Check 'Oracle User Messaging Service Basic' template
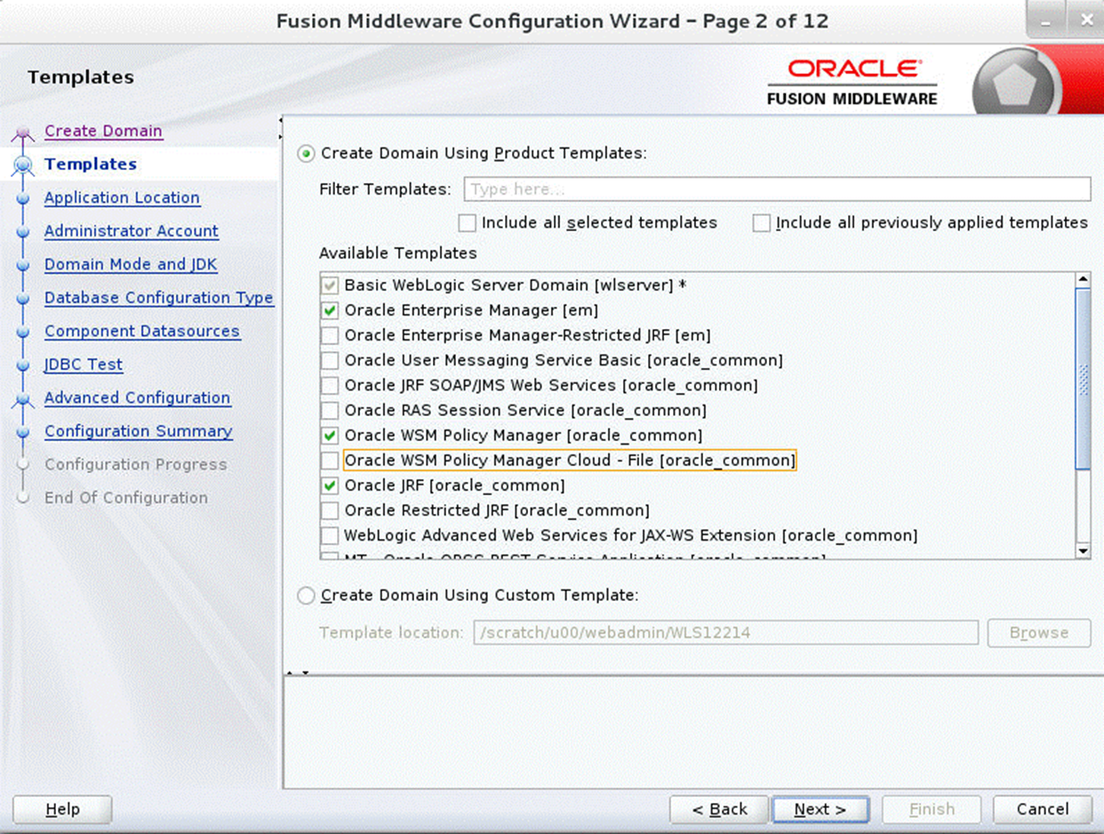The width and height of the screenshot is (1104, 834). coord(328,360)
